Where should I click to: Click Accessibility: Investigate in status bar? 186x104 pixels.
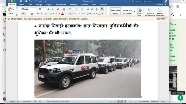pos(58,101)
